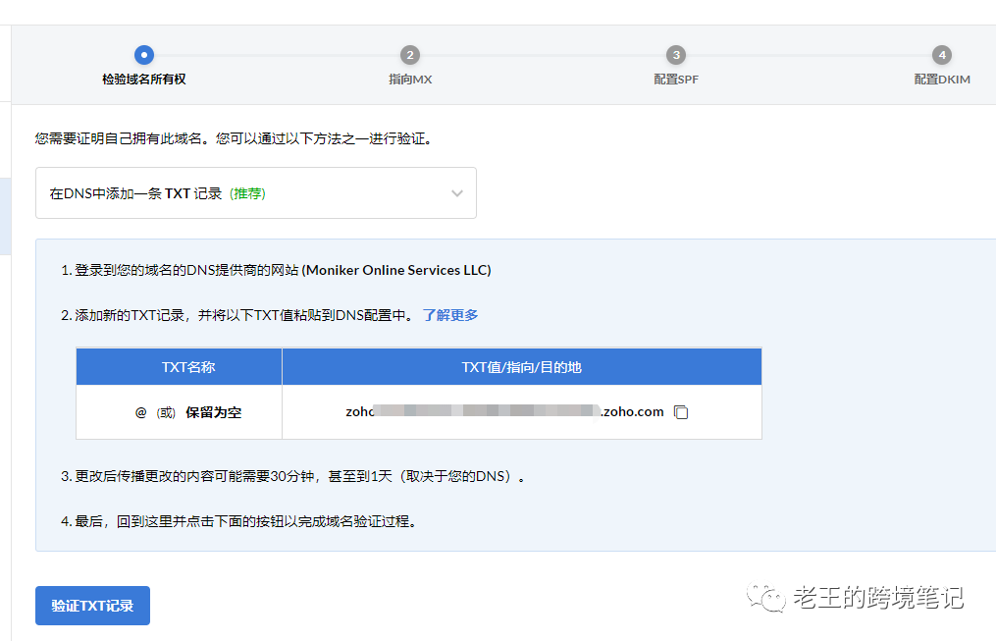Image resolution: width=996 pixels, height=641 pixels.
Task: Expand the verification method chevron arrow
Action: tap(457, 193)
